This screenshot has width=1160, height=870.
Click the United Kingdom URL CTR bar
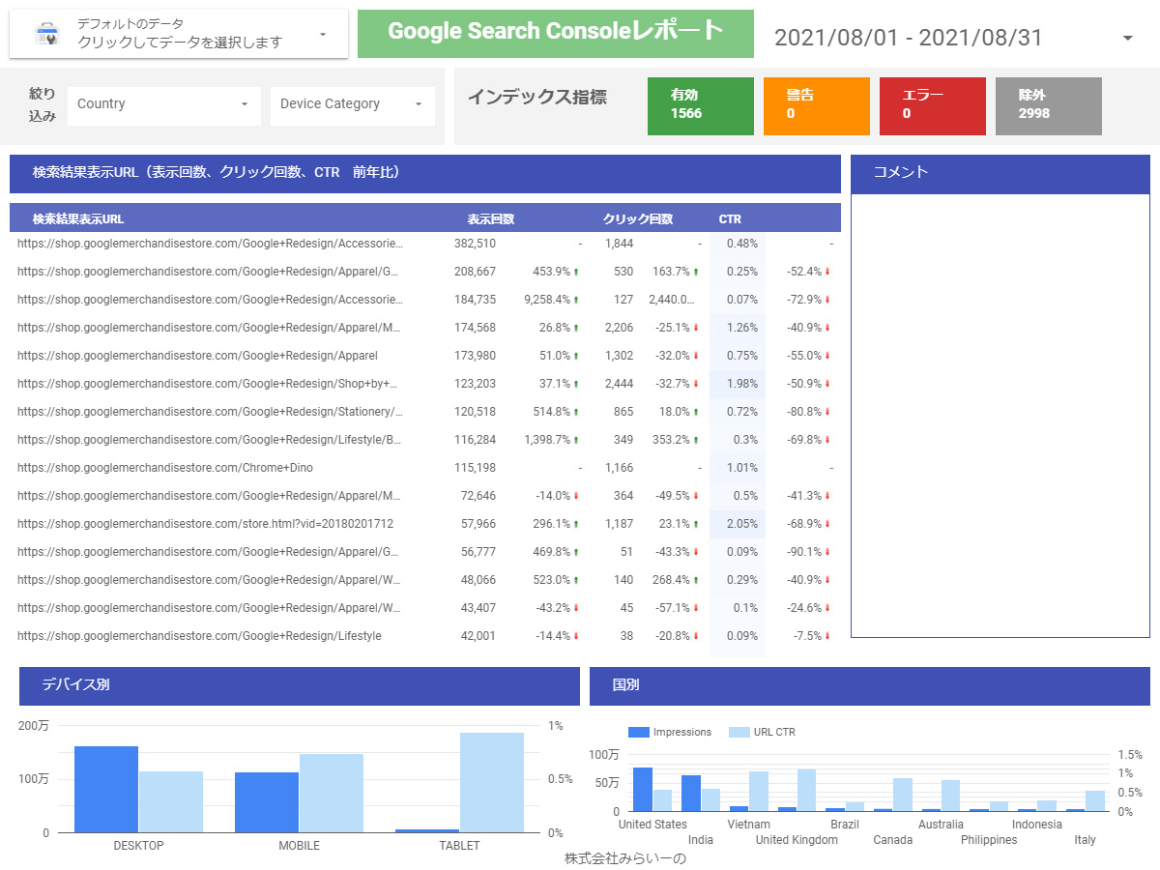click(x=807, y=790)
